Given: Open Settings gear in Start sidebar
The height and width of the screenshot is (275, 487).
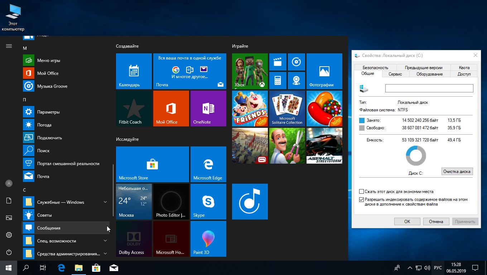Looking at the screenshot, I should click(x=9, y=235).
